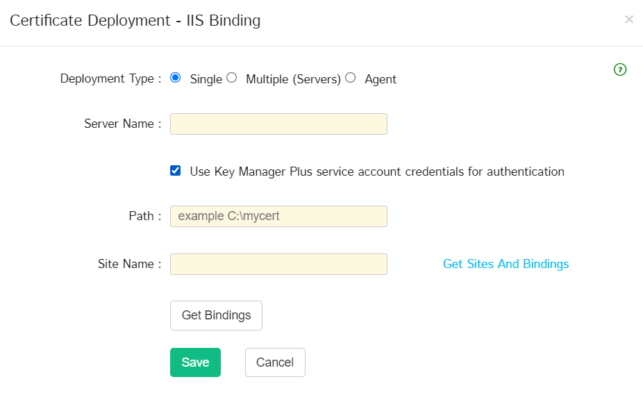Close the Certificate Deployment dialog with X
Image resolution: width=643 pixels, height=393 pixels.
tap(629, 19)
